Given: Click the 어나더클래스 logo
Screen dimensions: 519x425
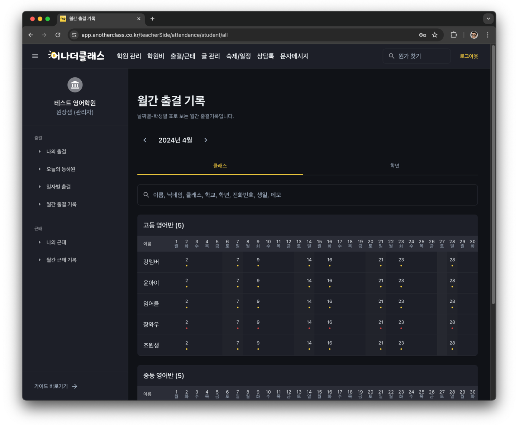Looking at the screenshot, I should [x=76, y=56].
